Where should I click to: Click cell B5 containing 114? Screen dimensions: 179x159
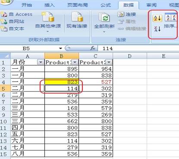62,89
